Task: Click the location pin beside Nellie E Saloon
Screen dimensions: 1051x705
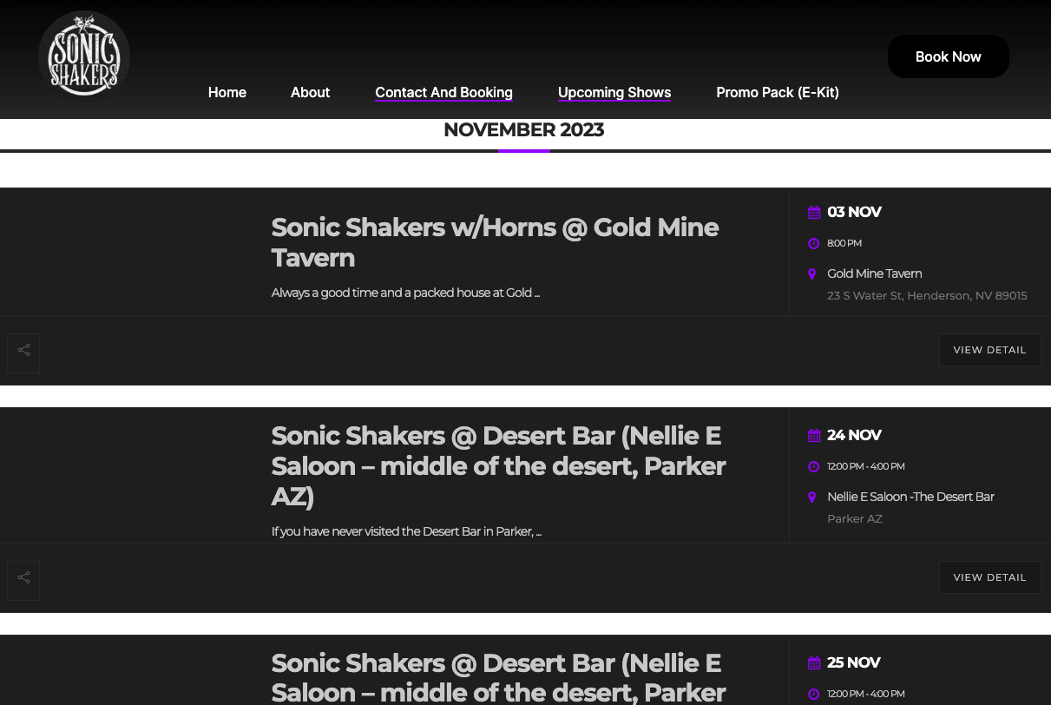Action: (812, 497)
